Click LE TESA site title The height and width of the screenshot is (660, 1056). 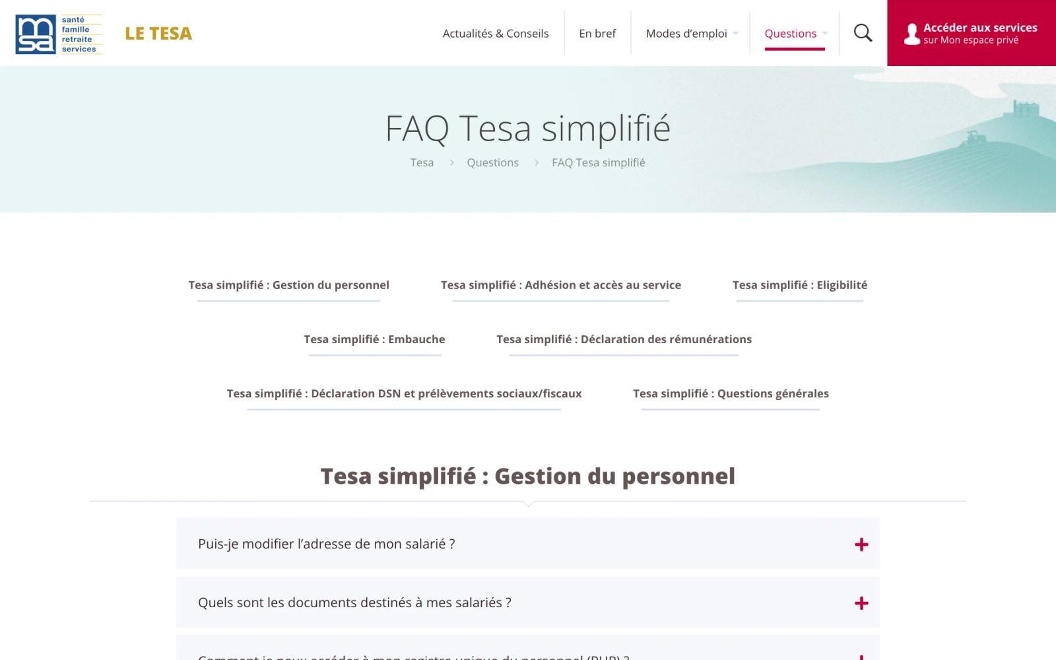point(158,34)
